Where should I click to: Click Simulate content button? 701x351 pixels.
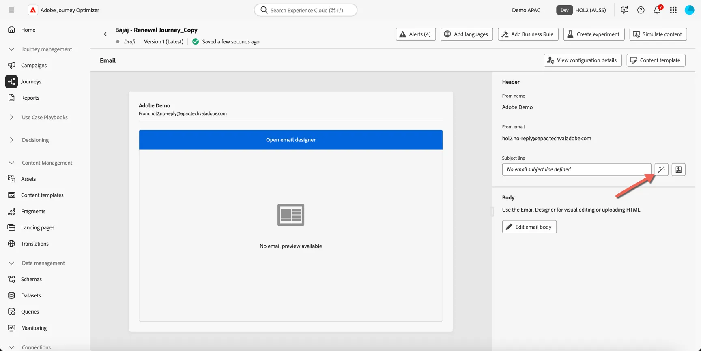658,34
